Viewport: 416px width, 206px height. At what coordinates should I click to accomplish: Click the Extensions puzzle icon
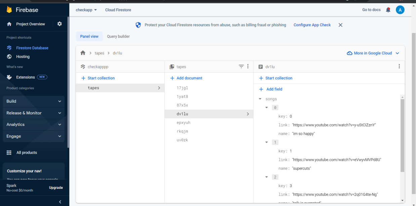click(9, 77)
